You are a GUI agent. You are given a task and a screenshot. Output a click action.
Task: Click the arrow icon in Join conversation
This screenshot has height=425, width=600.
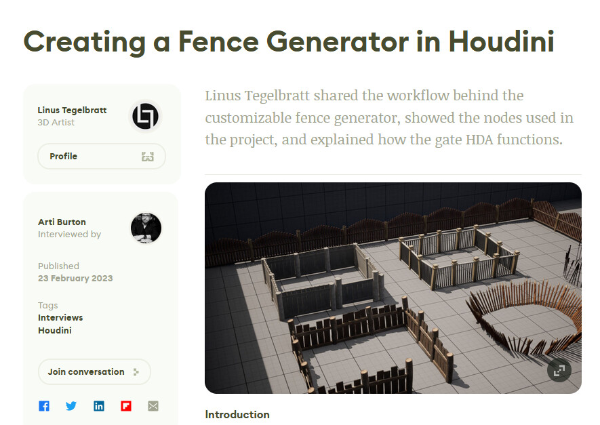136,372
